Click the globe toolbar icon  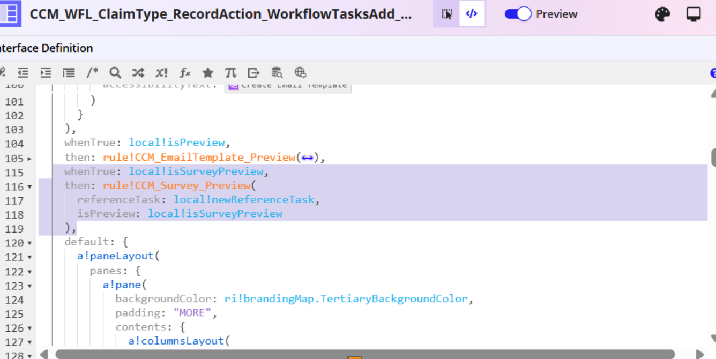[300, 72]
